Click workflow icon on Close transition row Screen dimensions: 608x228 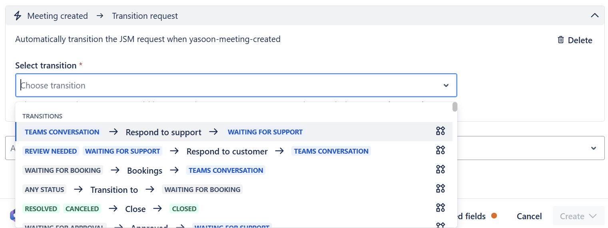(x=440, y=208)
